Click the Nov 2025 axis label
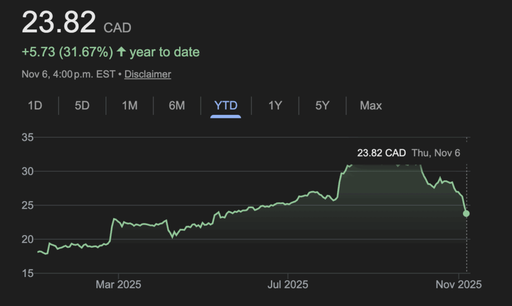This screenshot has width=512, height=306. point(458,285)
